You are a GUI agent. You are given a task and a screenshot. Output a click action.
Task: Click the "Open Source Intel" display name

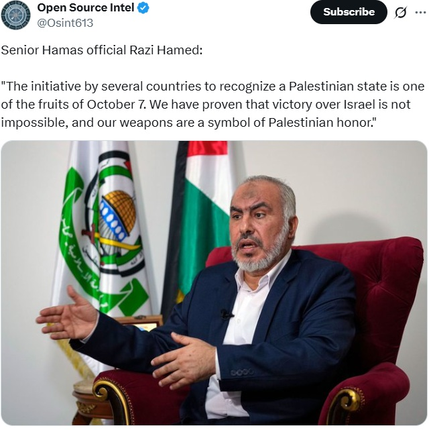pos(85,8)
